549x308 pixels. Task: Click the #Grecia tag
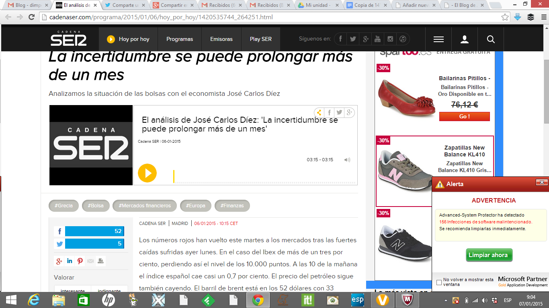click(x=64, y=206)
